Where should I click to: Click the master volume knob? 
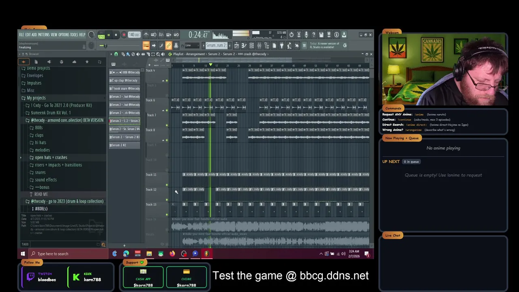click(x=91, y=34)
